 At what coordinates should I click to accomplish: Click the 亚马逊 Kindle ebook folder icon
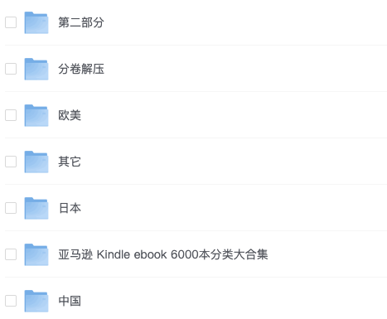(x=36, y=254)
